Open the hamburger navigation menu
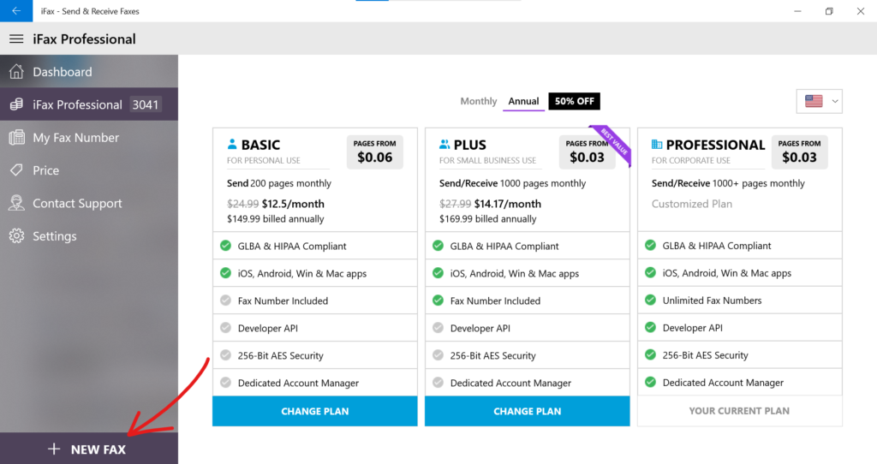This screenshot has height=464, width=877. tap(17, 39)
